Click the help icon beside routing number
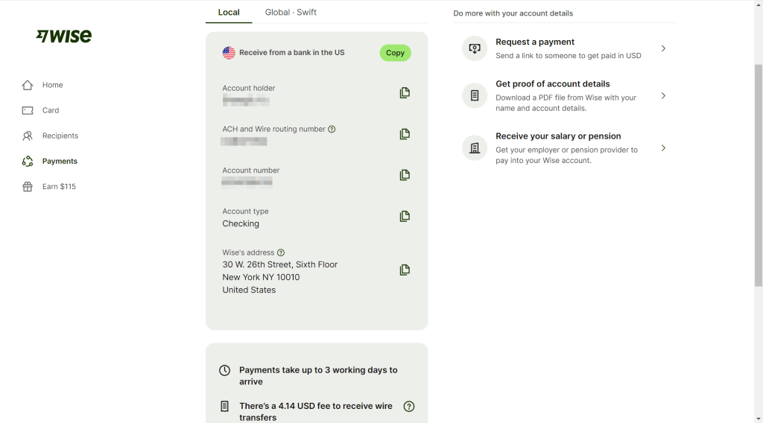Viewport: 763px width, 423px height. [332, 129]
